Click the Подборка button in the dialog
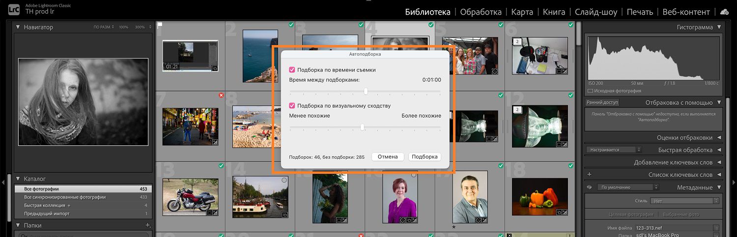The width and height of the screenshot is (737, 237). click(x=425, y=157)
